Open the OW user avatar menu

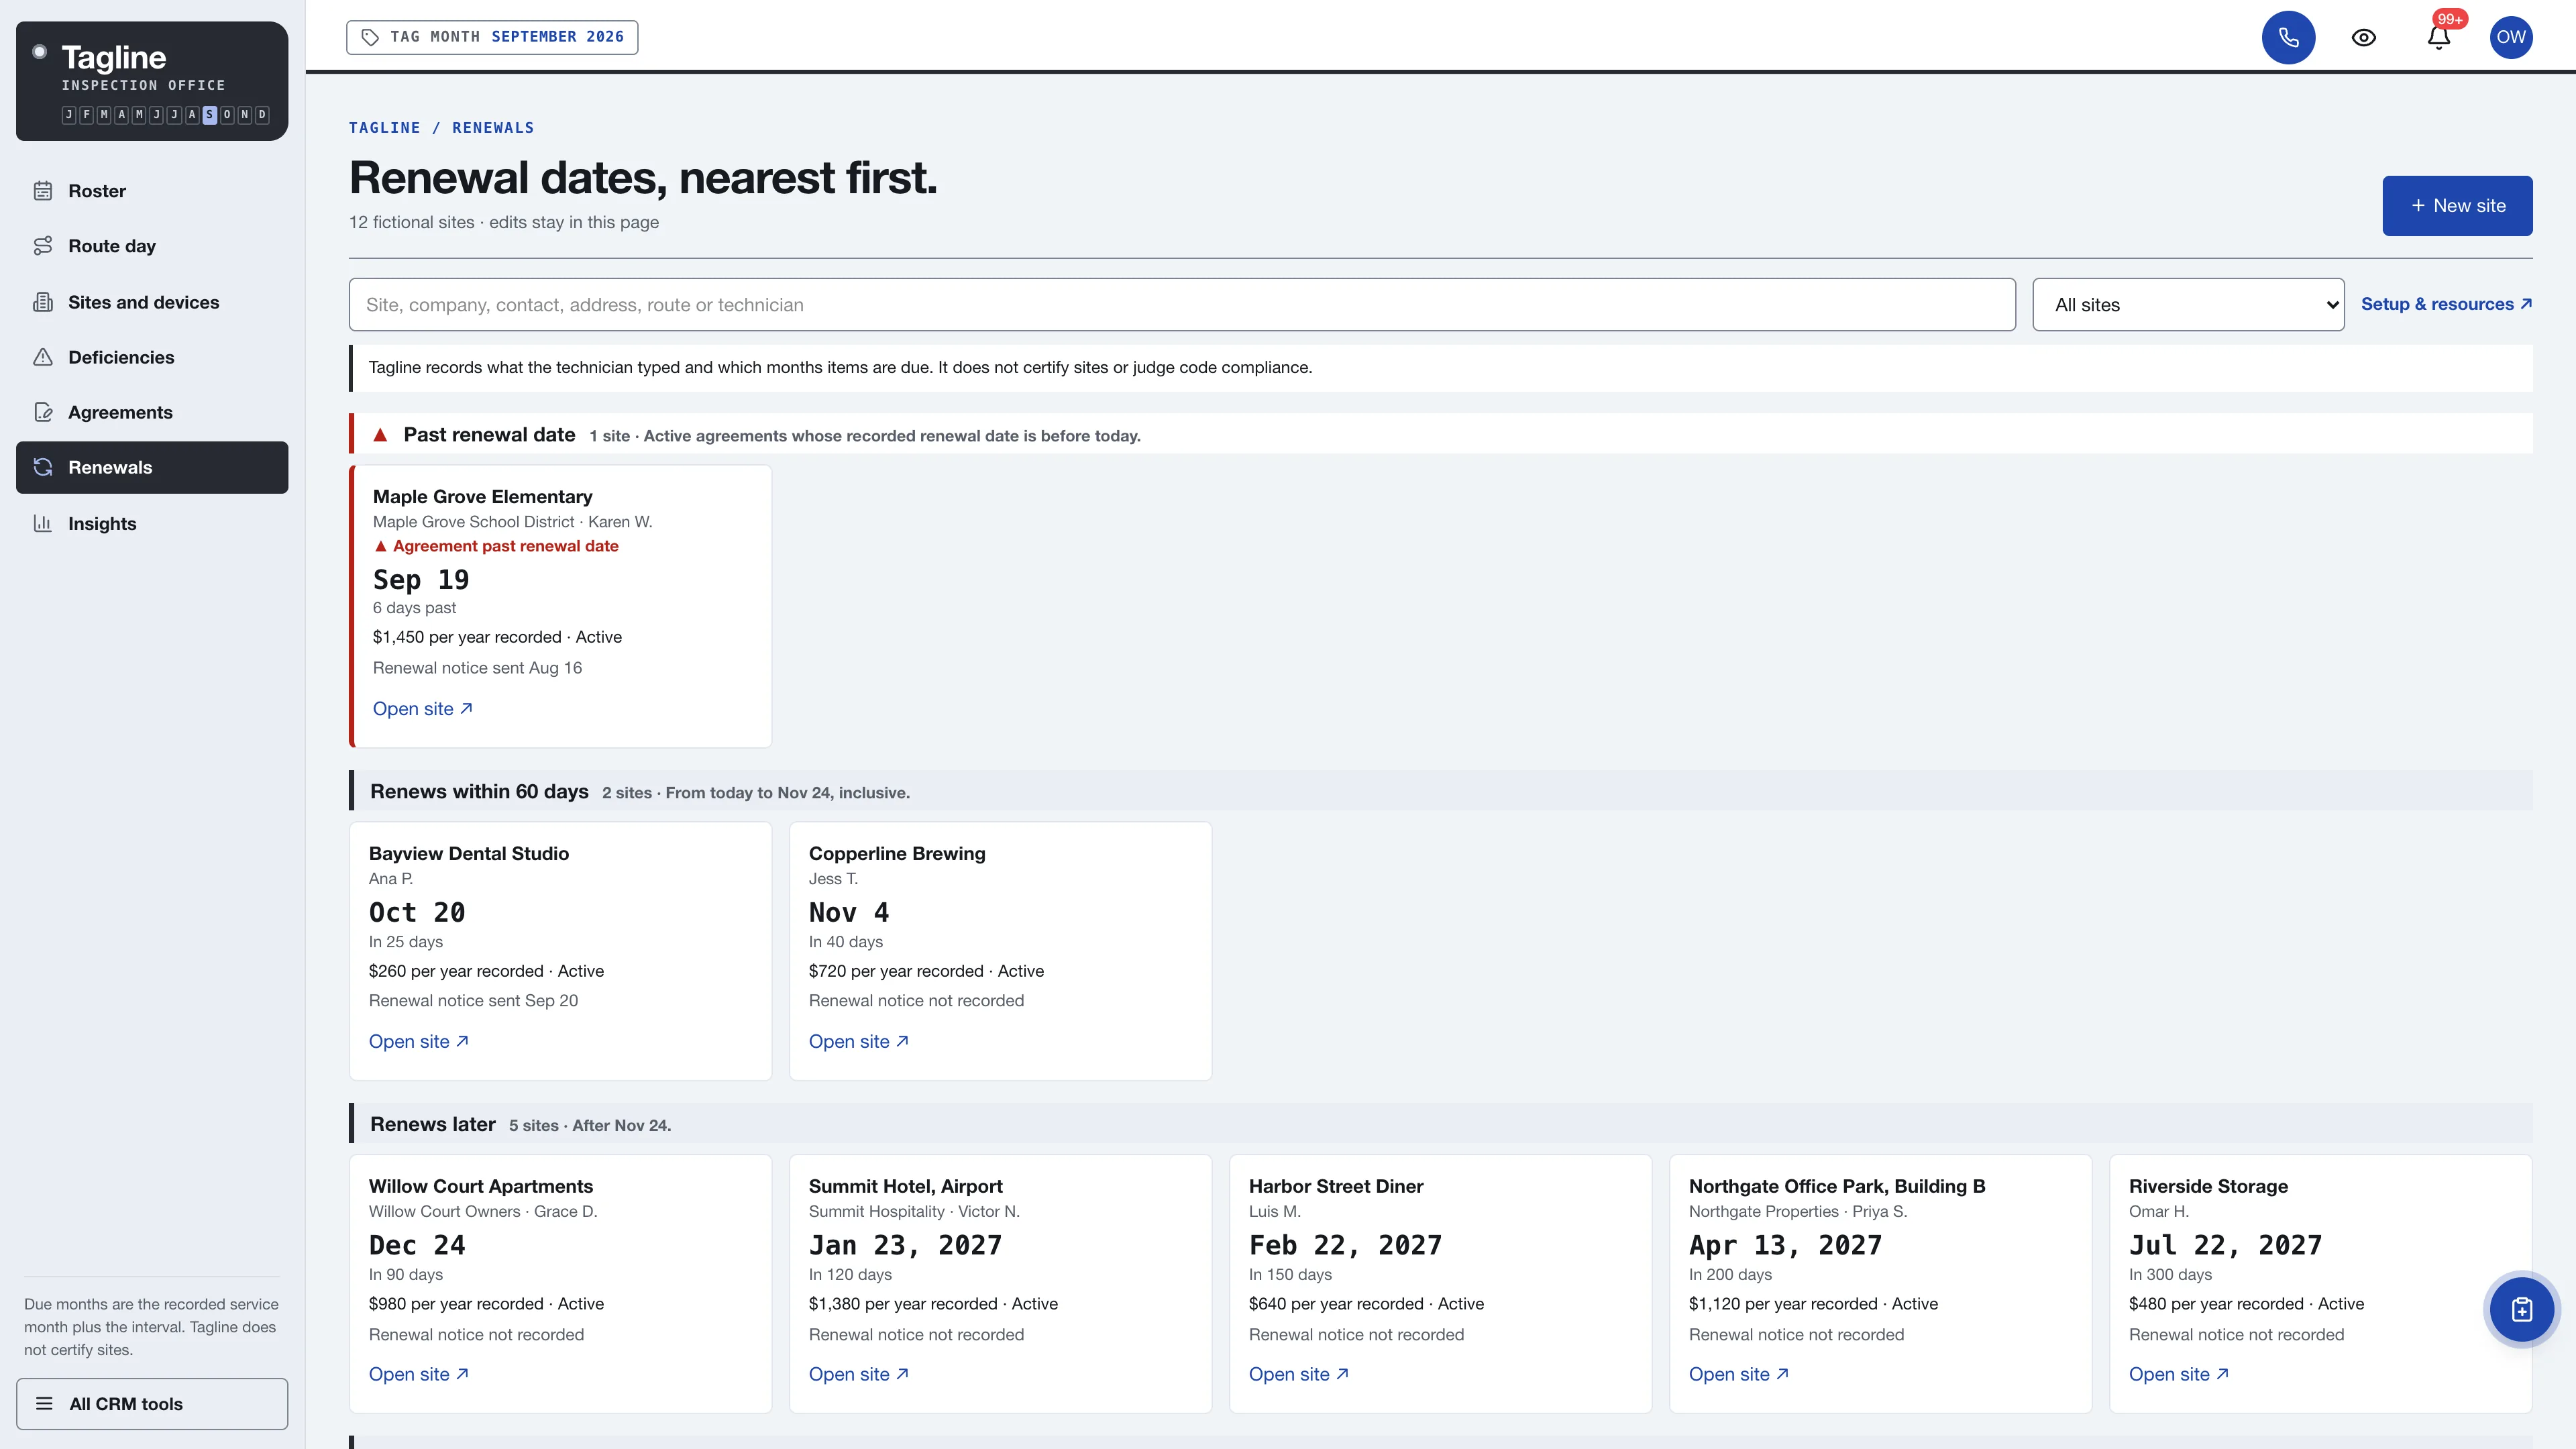2511,38
